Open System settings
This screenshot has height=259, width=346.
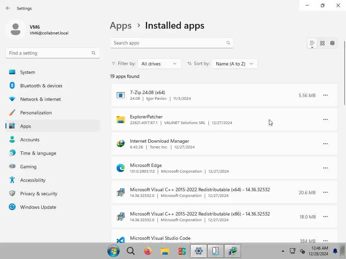[x=53, y=72]
